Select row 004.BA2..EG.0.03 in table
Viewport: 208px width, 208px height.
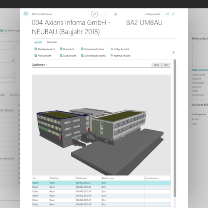[x=101, y=191]
